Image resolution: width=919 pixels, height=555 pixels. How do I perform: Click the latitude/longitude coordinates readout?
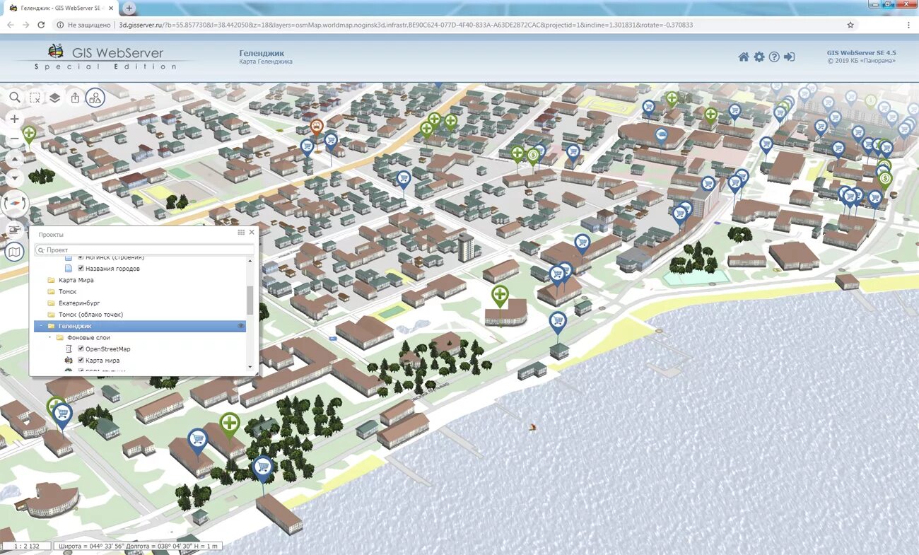pos(139,546)
